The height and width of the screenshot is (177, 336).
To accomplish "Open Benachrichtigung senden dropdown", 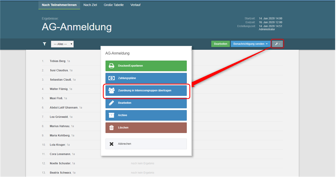I will click(250, 44).
